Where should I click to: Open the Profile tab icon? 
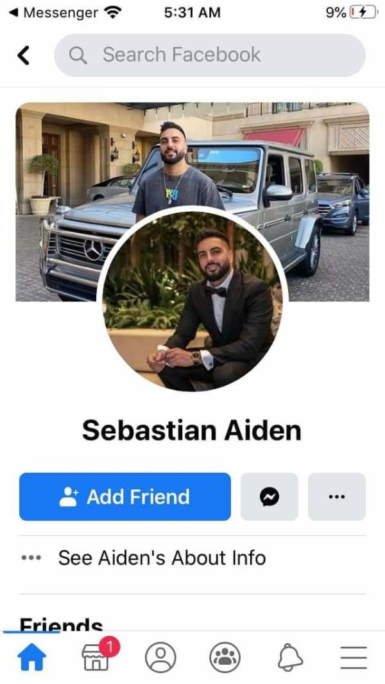point(160,657)
